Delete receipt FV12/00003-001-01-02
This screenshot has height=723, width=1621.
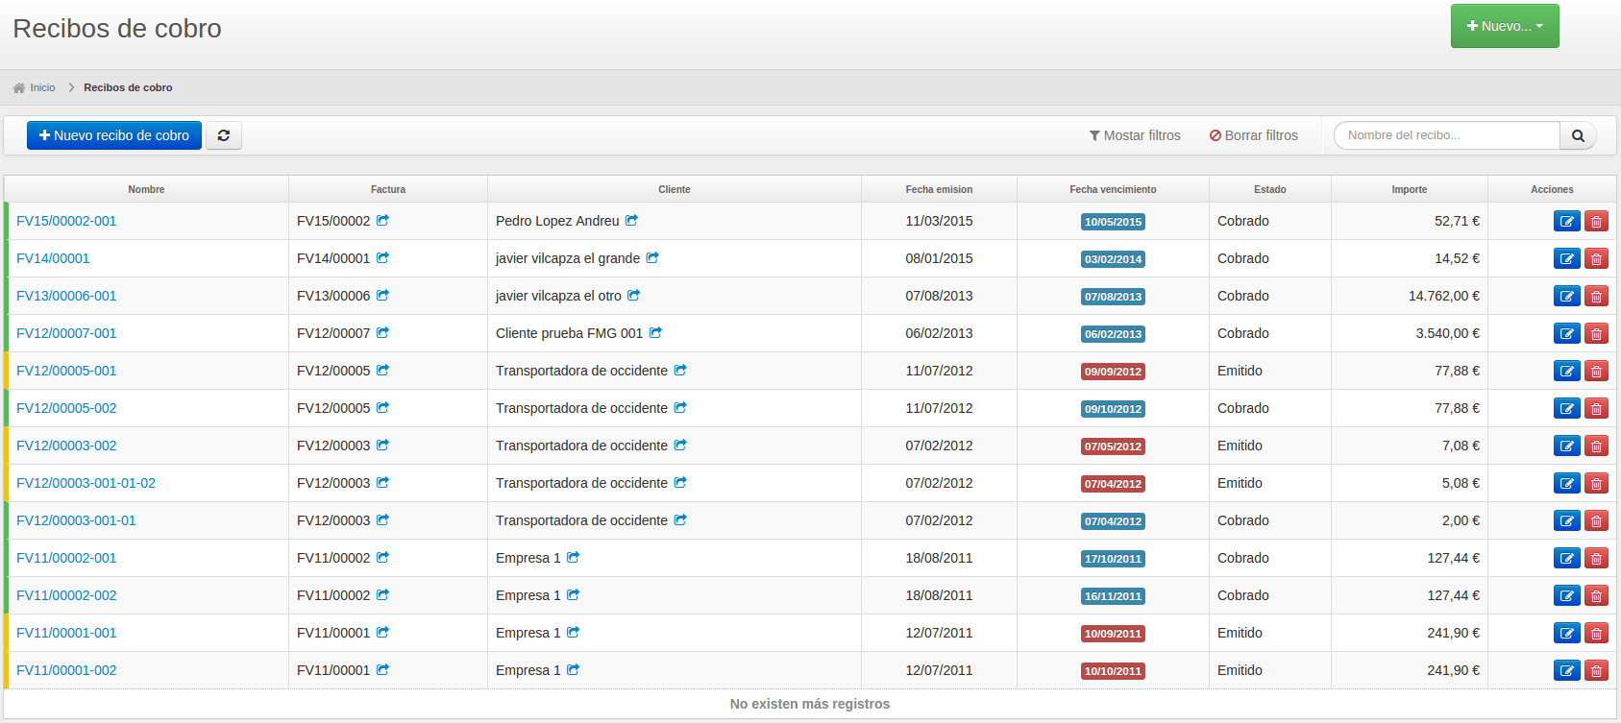click(1596, 483)
